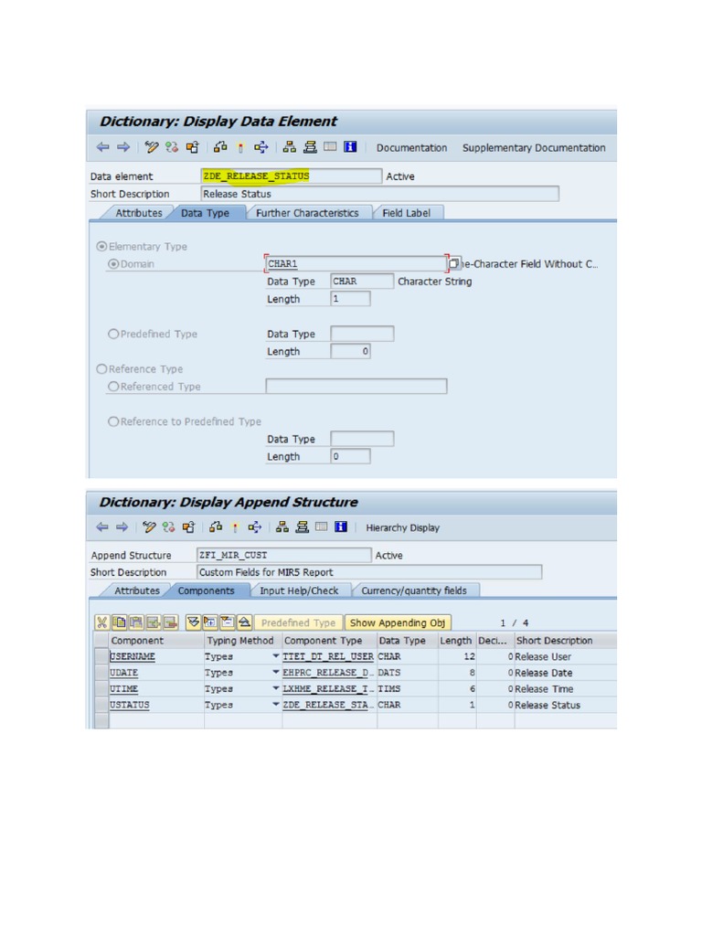Image resolution: width=702 pixels, height=936 pixels.
Task: Select the Reference Type radio button
Action: [x=101, y=369]
